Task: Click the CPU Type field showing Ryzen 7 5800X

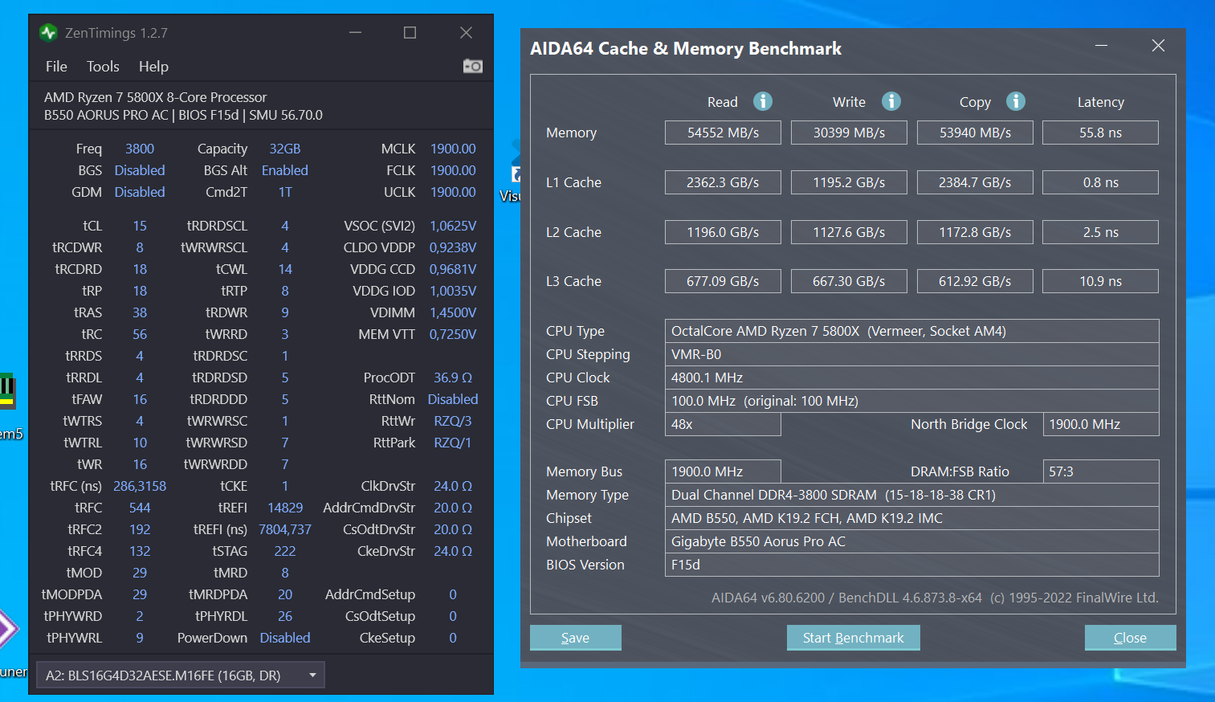Action: click(x=912, y=331)
